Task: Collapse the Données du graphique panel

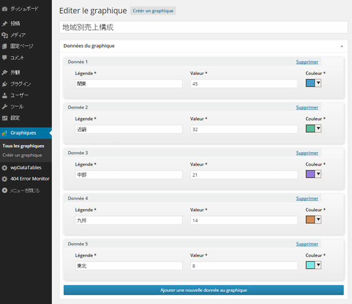Action: pyautogui.click(x=342, y=46)
